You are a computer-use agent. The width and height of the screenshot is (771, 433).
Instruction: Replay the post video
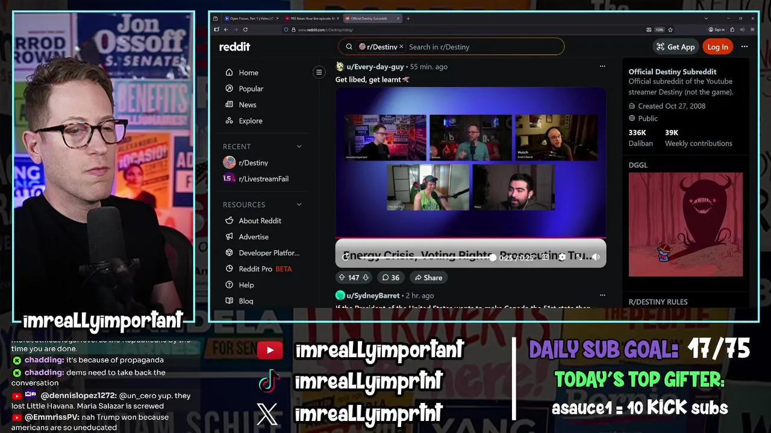(345, 257)
